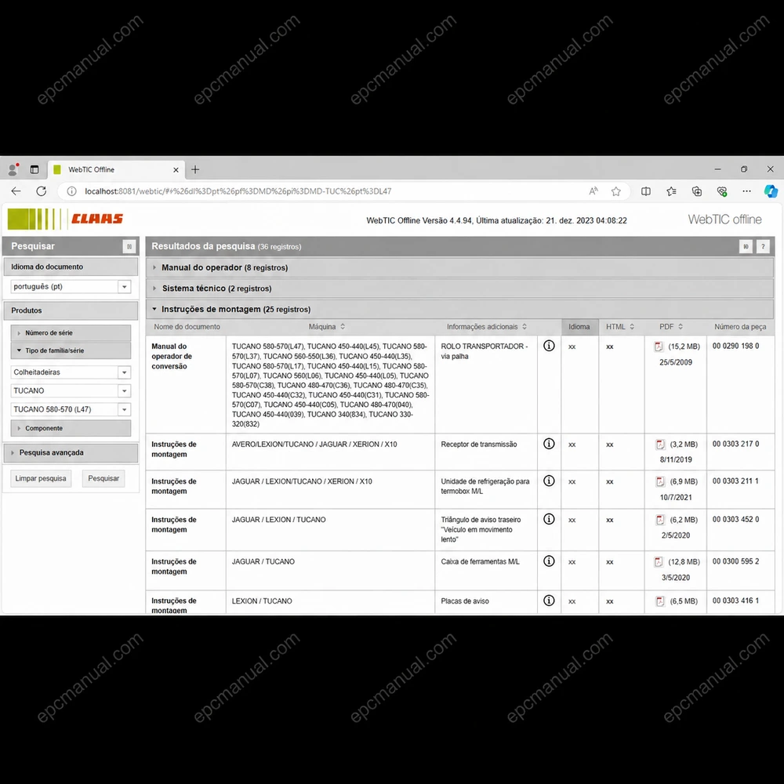
Task: Open the 12,8 MB PDF icon
Action: pyautogui.click(x=659, y=561)
